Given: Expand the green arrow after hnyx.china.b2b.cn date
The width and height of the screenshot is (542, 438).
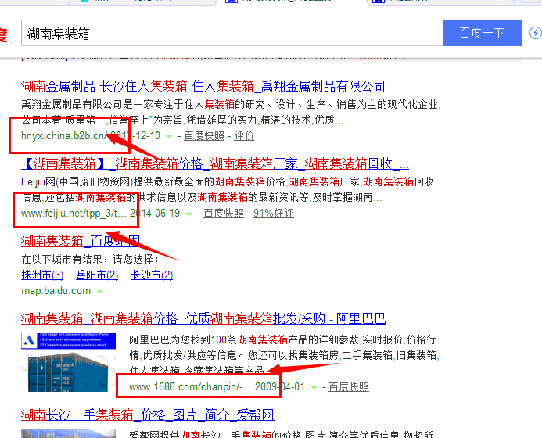Looking at the screenshot, I should (x=170, y=137).
